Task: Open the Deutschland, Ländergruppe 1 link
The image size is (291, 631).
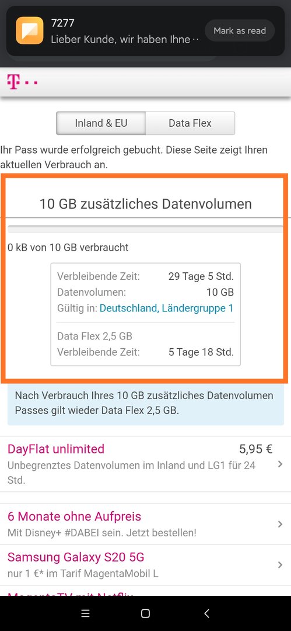Action: pyautogui.click(x=166, y=308)
